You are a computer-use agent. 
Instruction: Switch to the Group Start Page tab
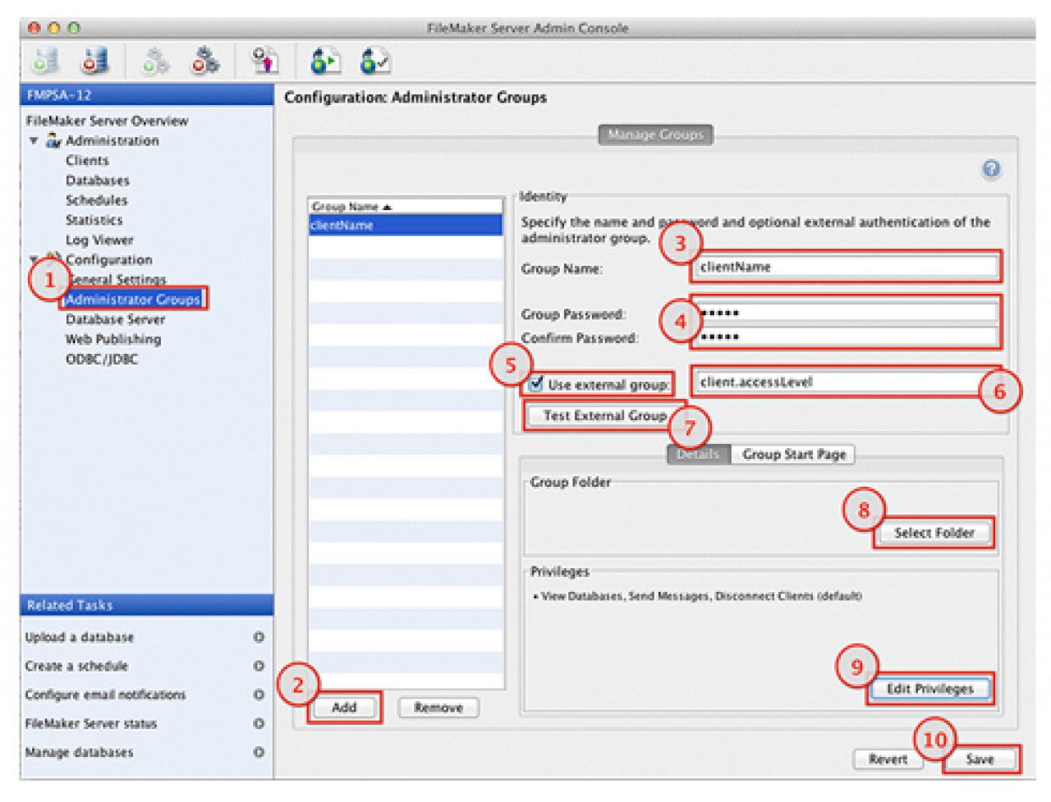click(x=794, y=454)
